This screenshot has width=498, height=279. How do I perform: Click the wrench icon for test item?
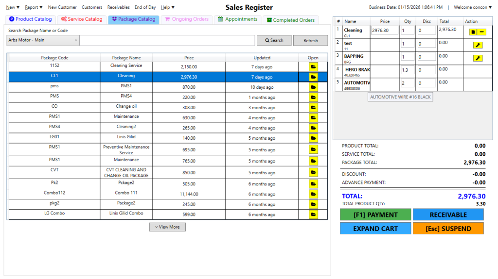[x=478, y=45]
